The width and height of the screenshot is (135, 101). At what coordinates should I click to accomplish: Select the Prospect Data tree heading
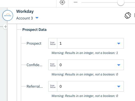tap(34, 30)
